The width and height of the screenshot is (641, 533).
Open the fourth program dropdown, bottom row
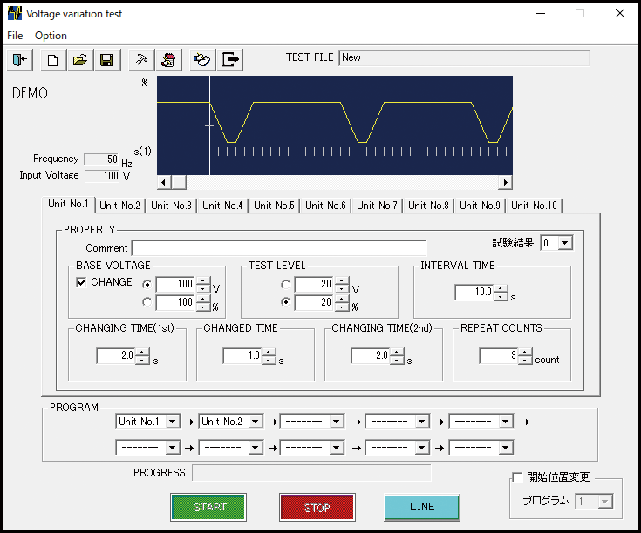click(422, 448)
